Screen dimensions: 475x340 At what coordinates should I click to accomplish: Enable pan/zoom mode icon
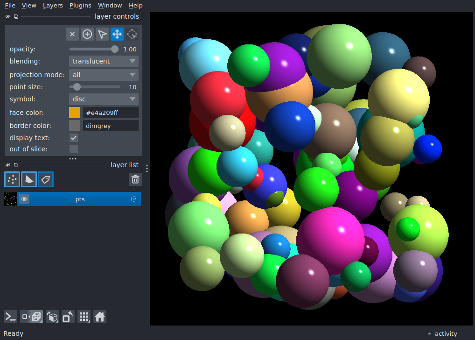[117, 34]
